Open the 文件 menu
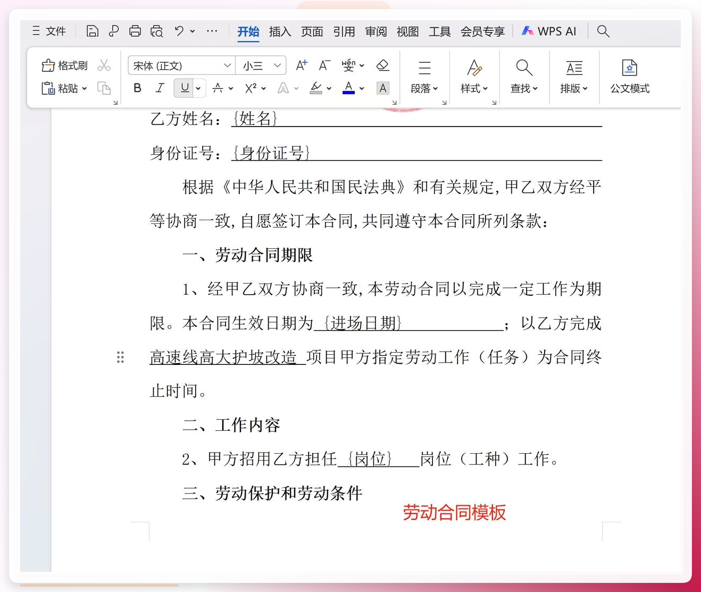The image size is (701, 592). (x=49, y=31)
